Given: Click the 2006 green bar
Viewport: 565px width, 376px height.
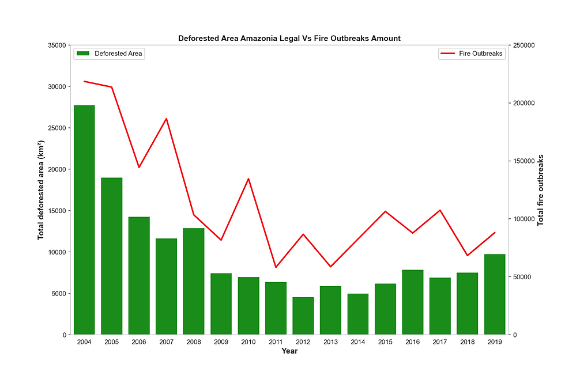Looking at the screenshot, I should coord(139,276).
